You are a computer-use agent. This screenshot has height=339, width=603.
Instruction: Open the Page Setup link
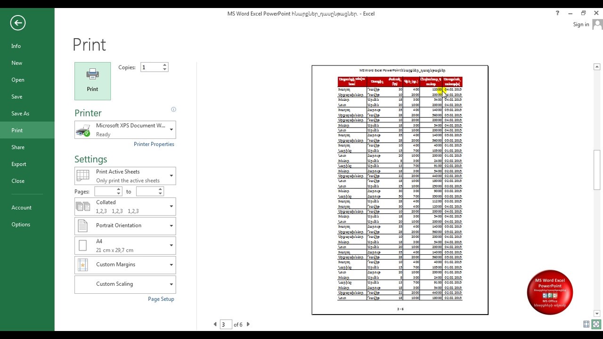[161, 299]
